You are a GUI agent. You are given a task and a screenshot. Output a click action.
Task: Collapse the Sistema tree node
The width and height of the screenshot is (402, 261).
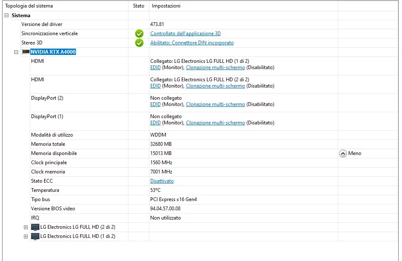tap(7, 16)
